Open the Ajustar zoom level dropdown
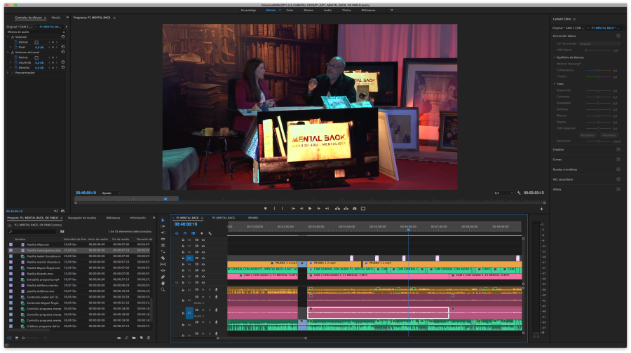The image size is (631, 353). pos(111,193)
